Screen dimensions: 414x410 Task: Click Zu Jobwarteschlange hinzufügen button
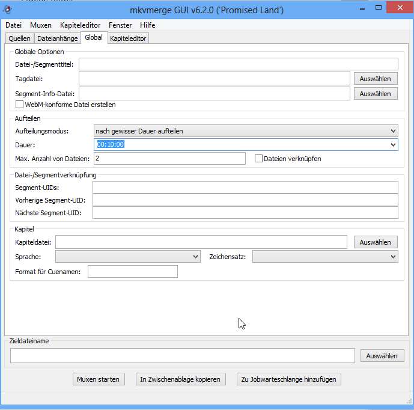point(289,379)
